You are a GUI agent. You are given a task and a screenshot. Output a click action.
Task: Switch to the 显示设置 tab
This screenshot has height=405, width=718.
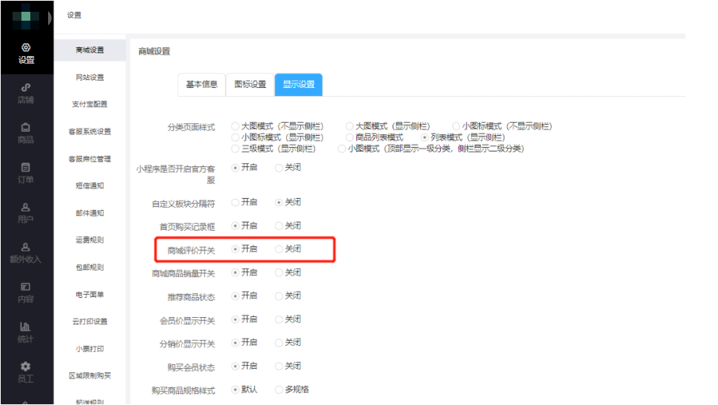click(299, 85)
